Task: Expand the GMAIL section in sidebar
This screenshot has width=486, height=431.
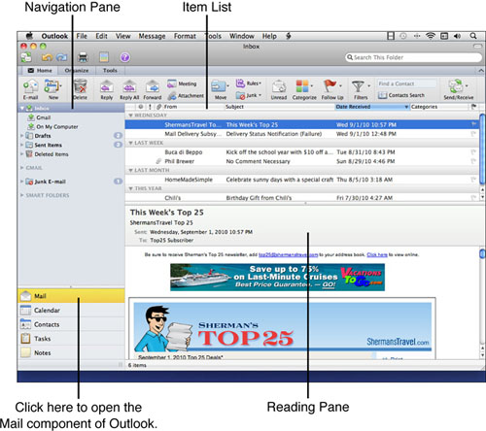Action: pos(22,168)
